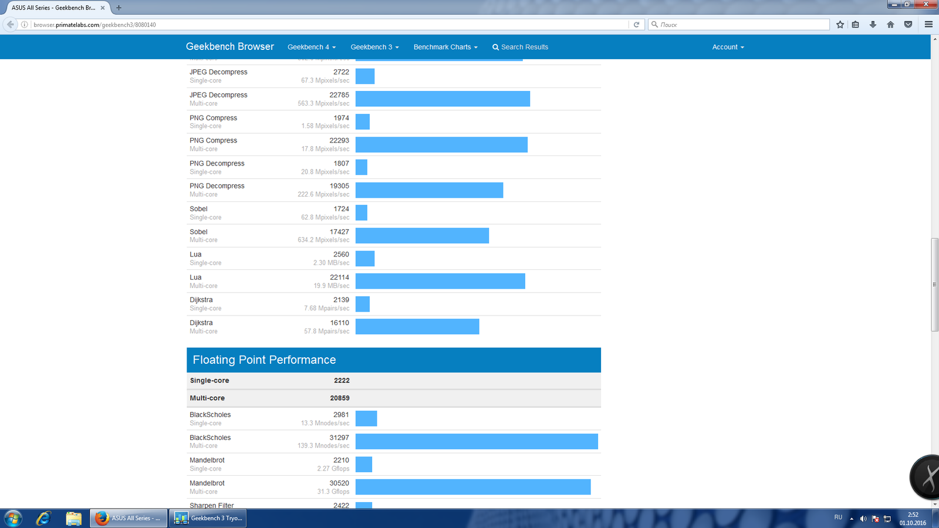Open the downloads arrow icon
Screen dimensions: 939x528
coord(873,25)
